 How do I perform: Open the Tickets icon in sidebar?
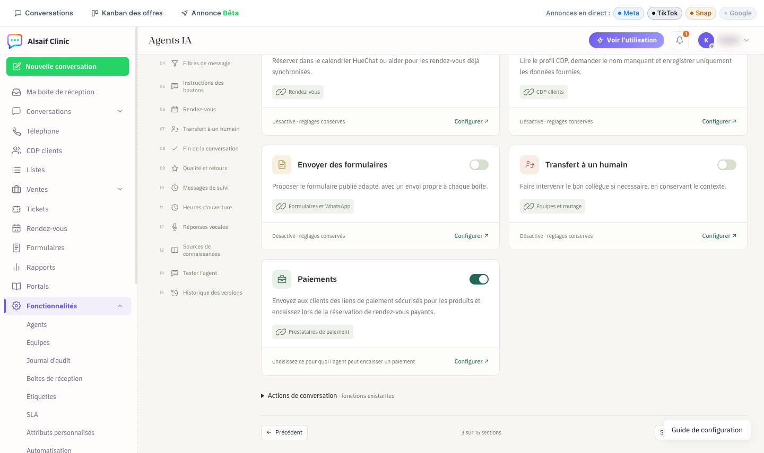(16, 209)
